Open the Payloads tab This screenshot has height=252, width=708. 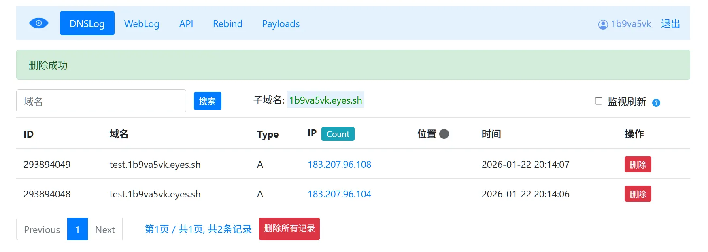click(x=281, y=24)
